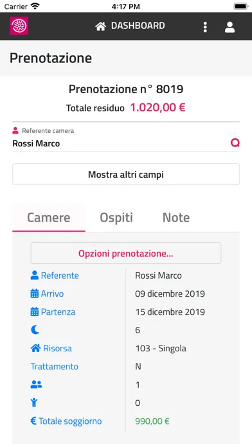Tap the moon nights icon
252x447 pixels.
click(x=35, y=330)
